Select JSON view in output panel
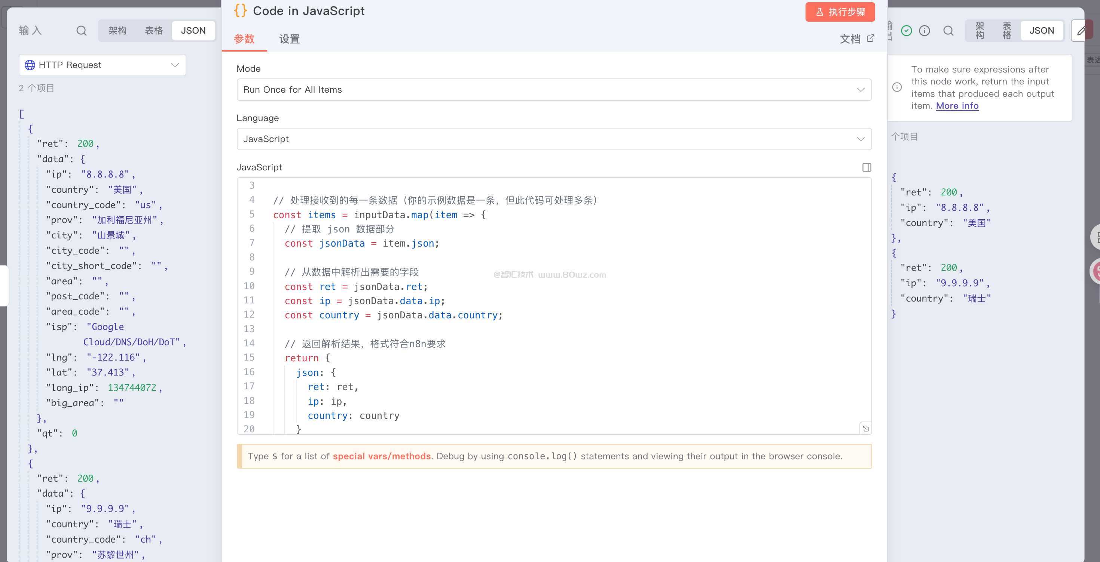The image size is (1100, 562). [1041, 31]
